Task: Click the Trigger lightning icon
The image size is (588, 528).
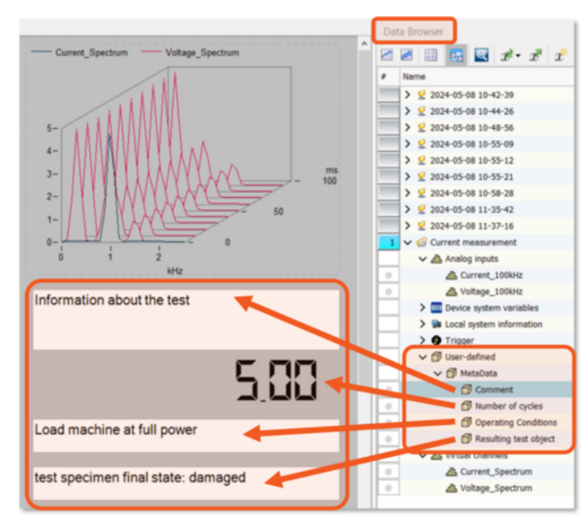Action: click(x=436, y=340)
